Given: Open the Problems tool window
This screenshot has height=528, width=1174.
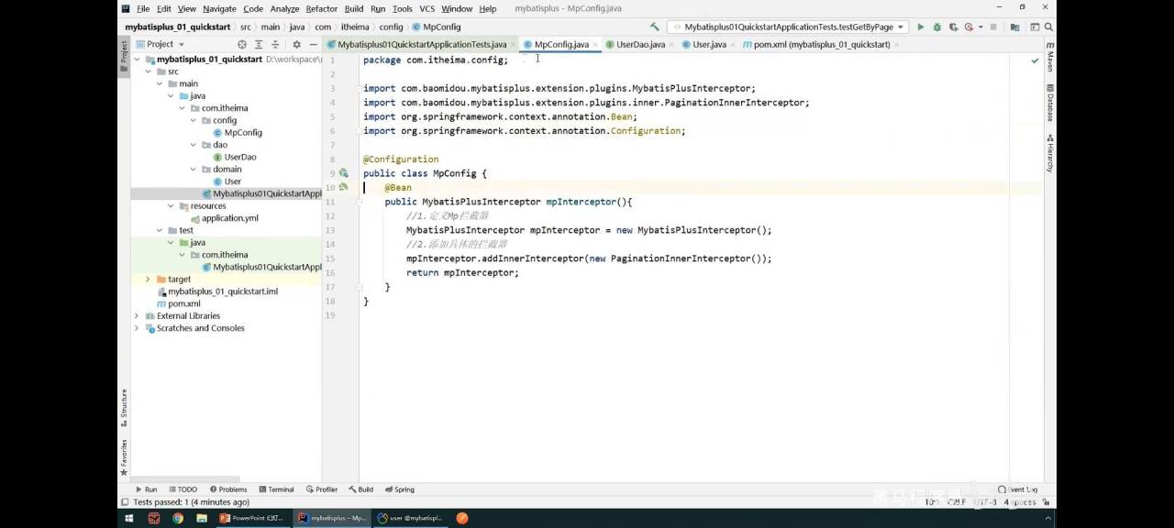Looking at the screenshot, I should click(x=227, y=489).
